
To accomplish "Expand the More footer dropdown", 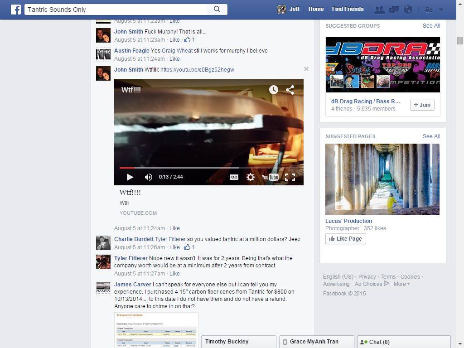I will pyautogui.click(x=401, y=284).
